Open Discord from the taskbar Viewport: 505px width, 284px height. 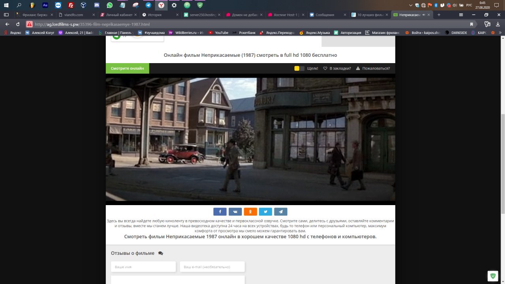point(97,5)
